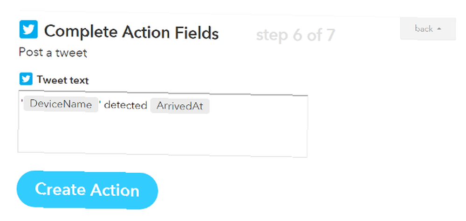This screenshot has height=221, width=466.
Task: Click the 'Post a tweet' subtitle
Action: [53, 53]
